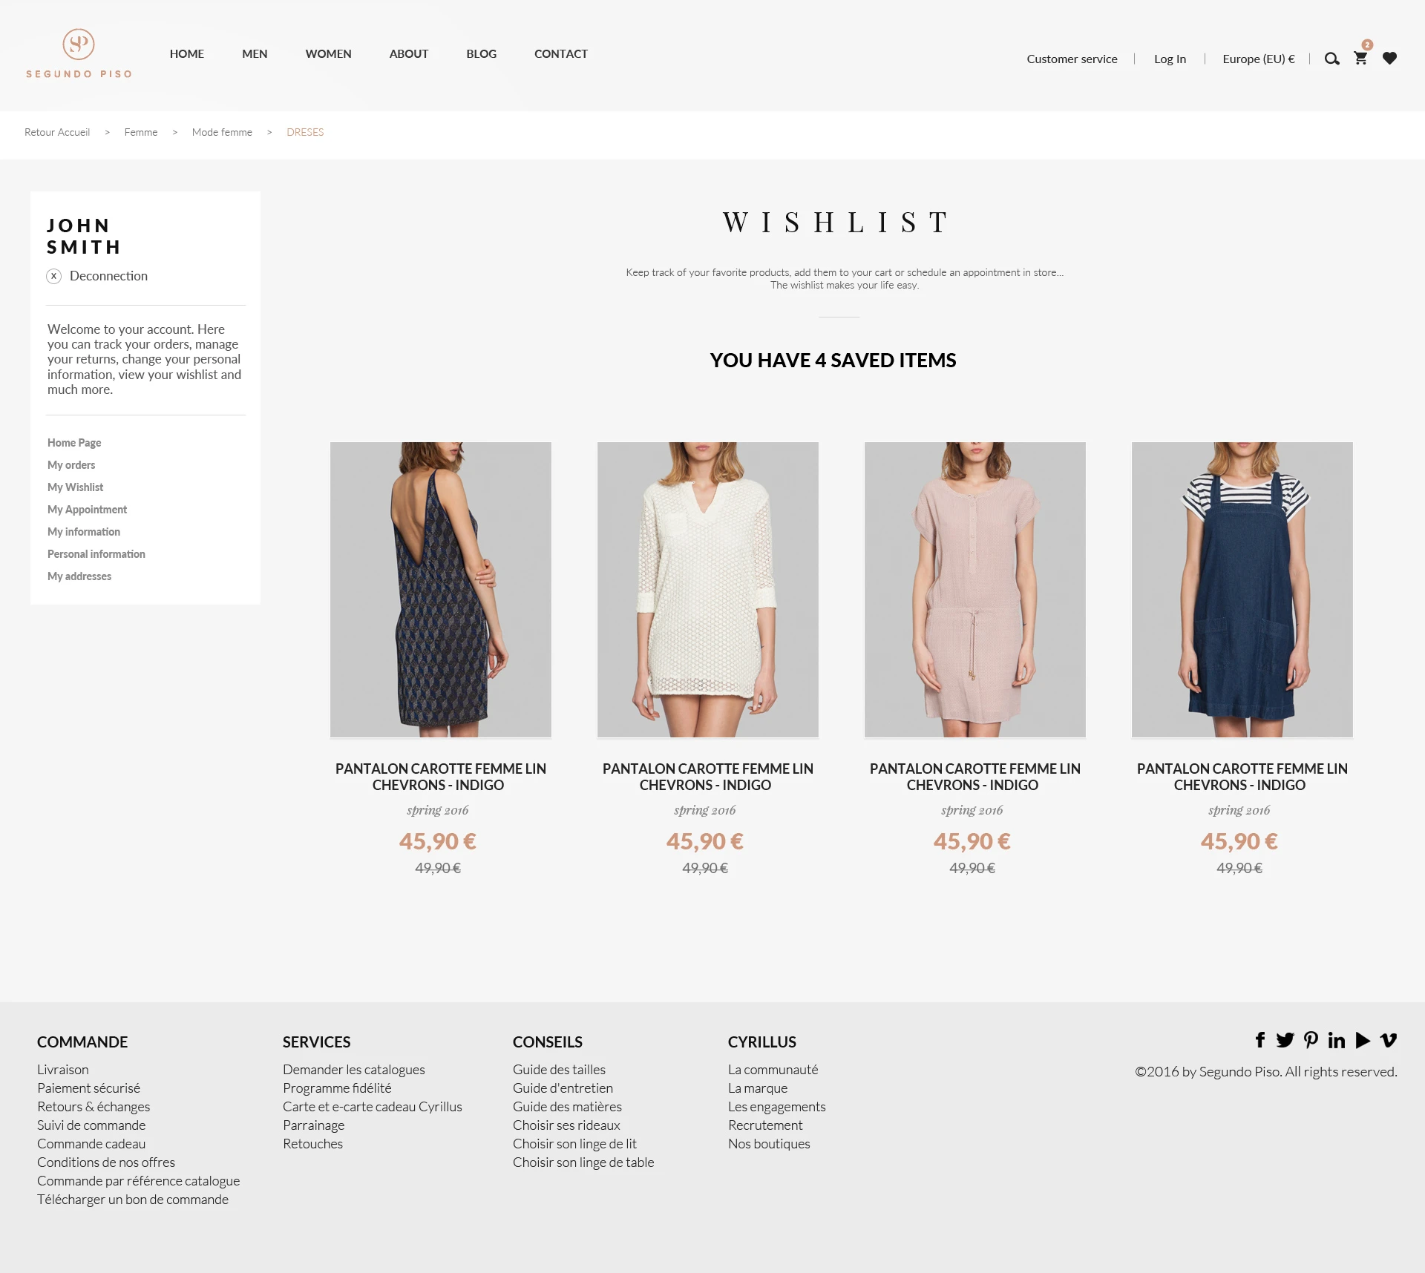Screen dimensions: 1425x1273
Task: Click the Deconnection x circle icon
Action: [53, 276]
